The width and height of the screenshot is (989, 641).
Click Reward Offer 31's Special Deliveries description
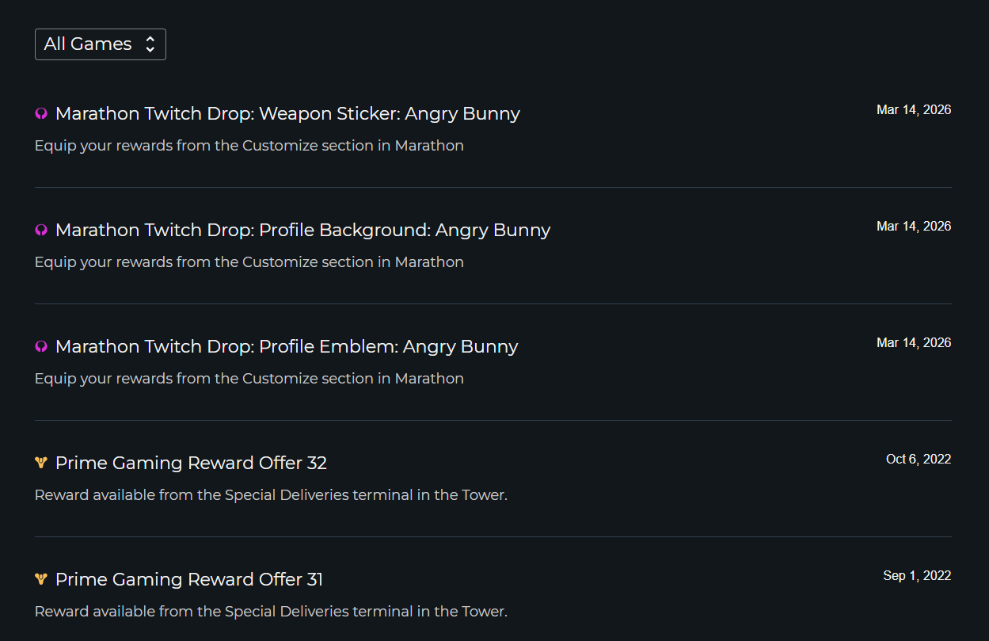tap(271, 612)
